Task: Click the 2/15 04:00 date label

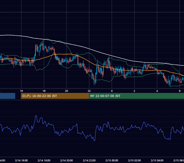Action: coord(157,160)
